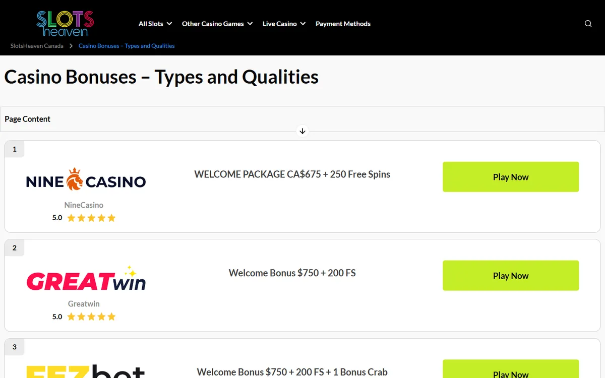Select the Bonus Crab offer text
The height and width of the screenshot is (378, 605).
[x=292, y=372]
